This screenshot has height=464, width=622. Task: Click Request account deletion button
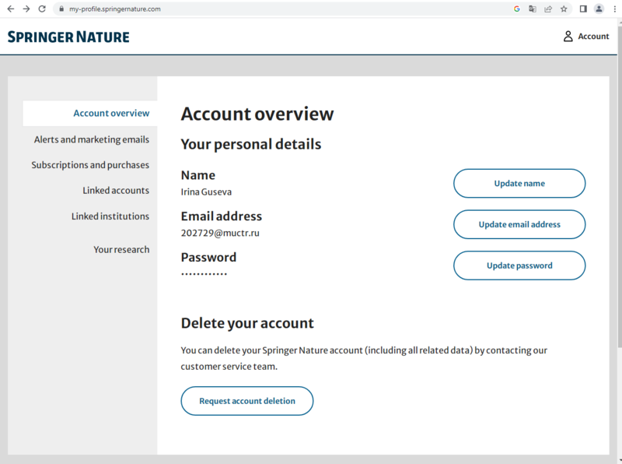247,401
